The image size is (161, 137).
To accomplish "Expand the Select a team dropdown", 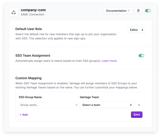I will pos(107,105).
